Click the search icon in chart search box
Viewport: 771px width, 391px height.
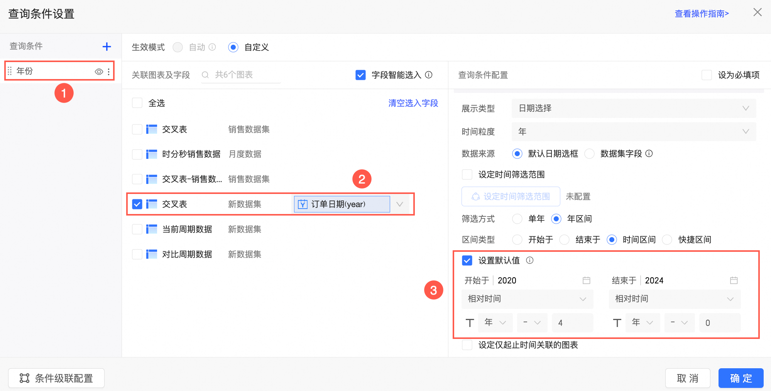205,75
